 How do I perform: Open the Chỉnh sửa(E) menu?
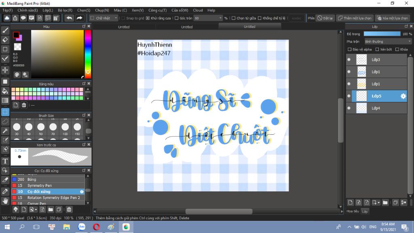point(27,10)
